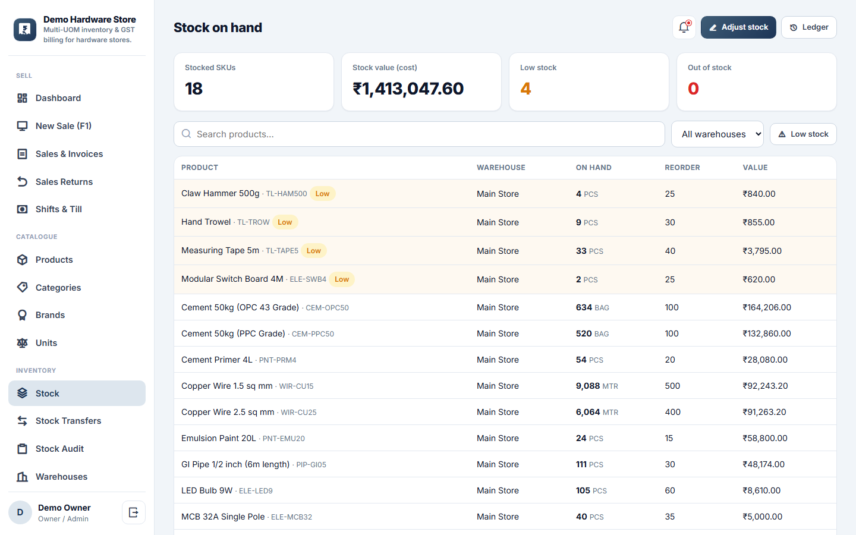
Task: Click the notification bell icon
Action: [684, 27]
